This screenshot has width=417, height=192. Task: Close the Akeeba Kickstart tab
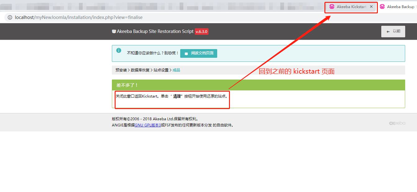pyautogui.click(x=371, y=7)
